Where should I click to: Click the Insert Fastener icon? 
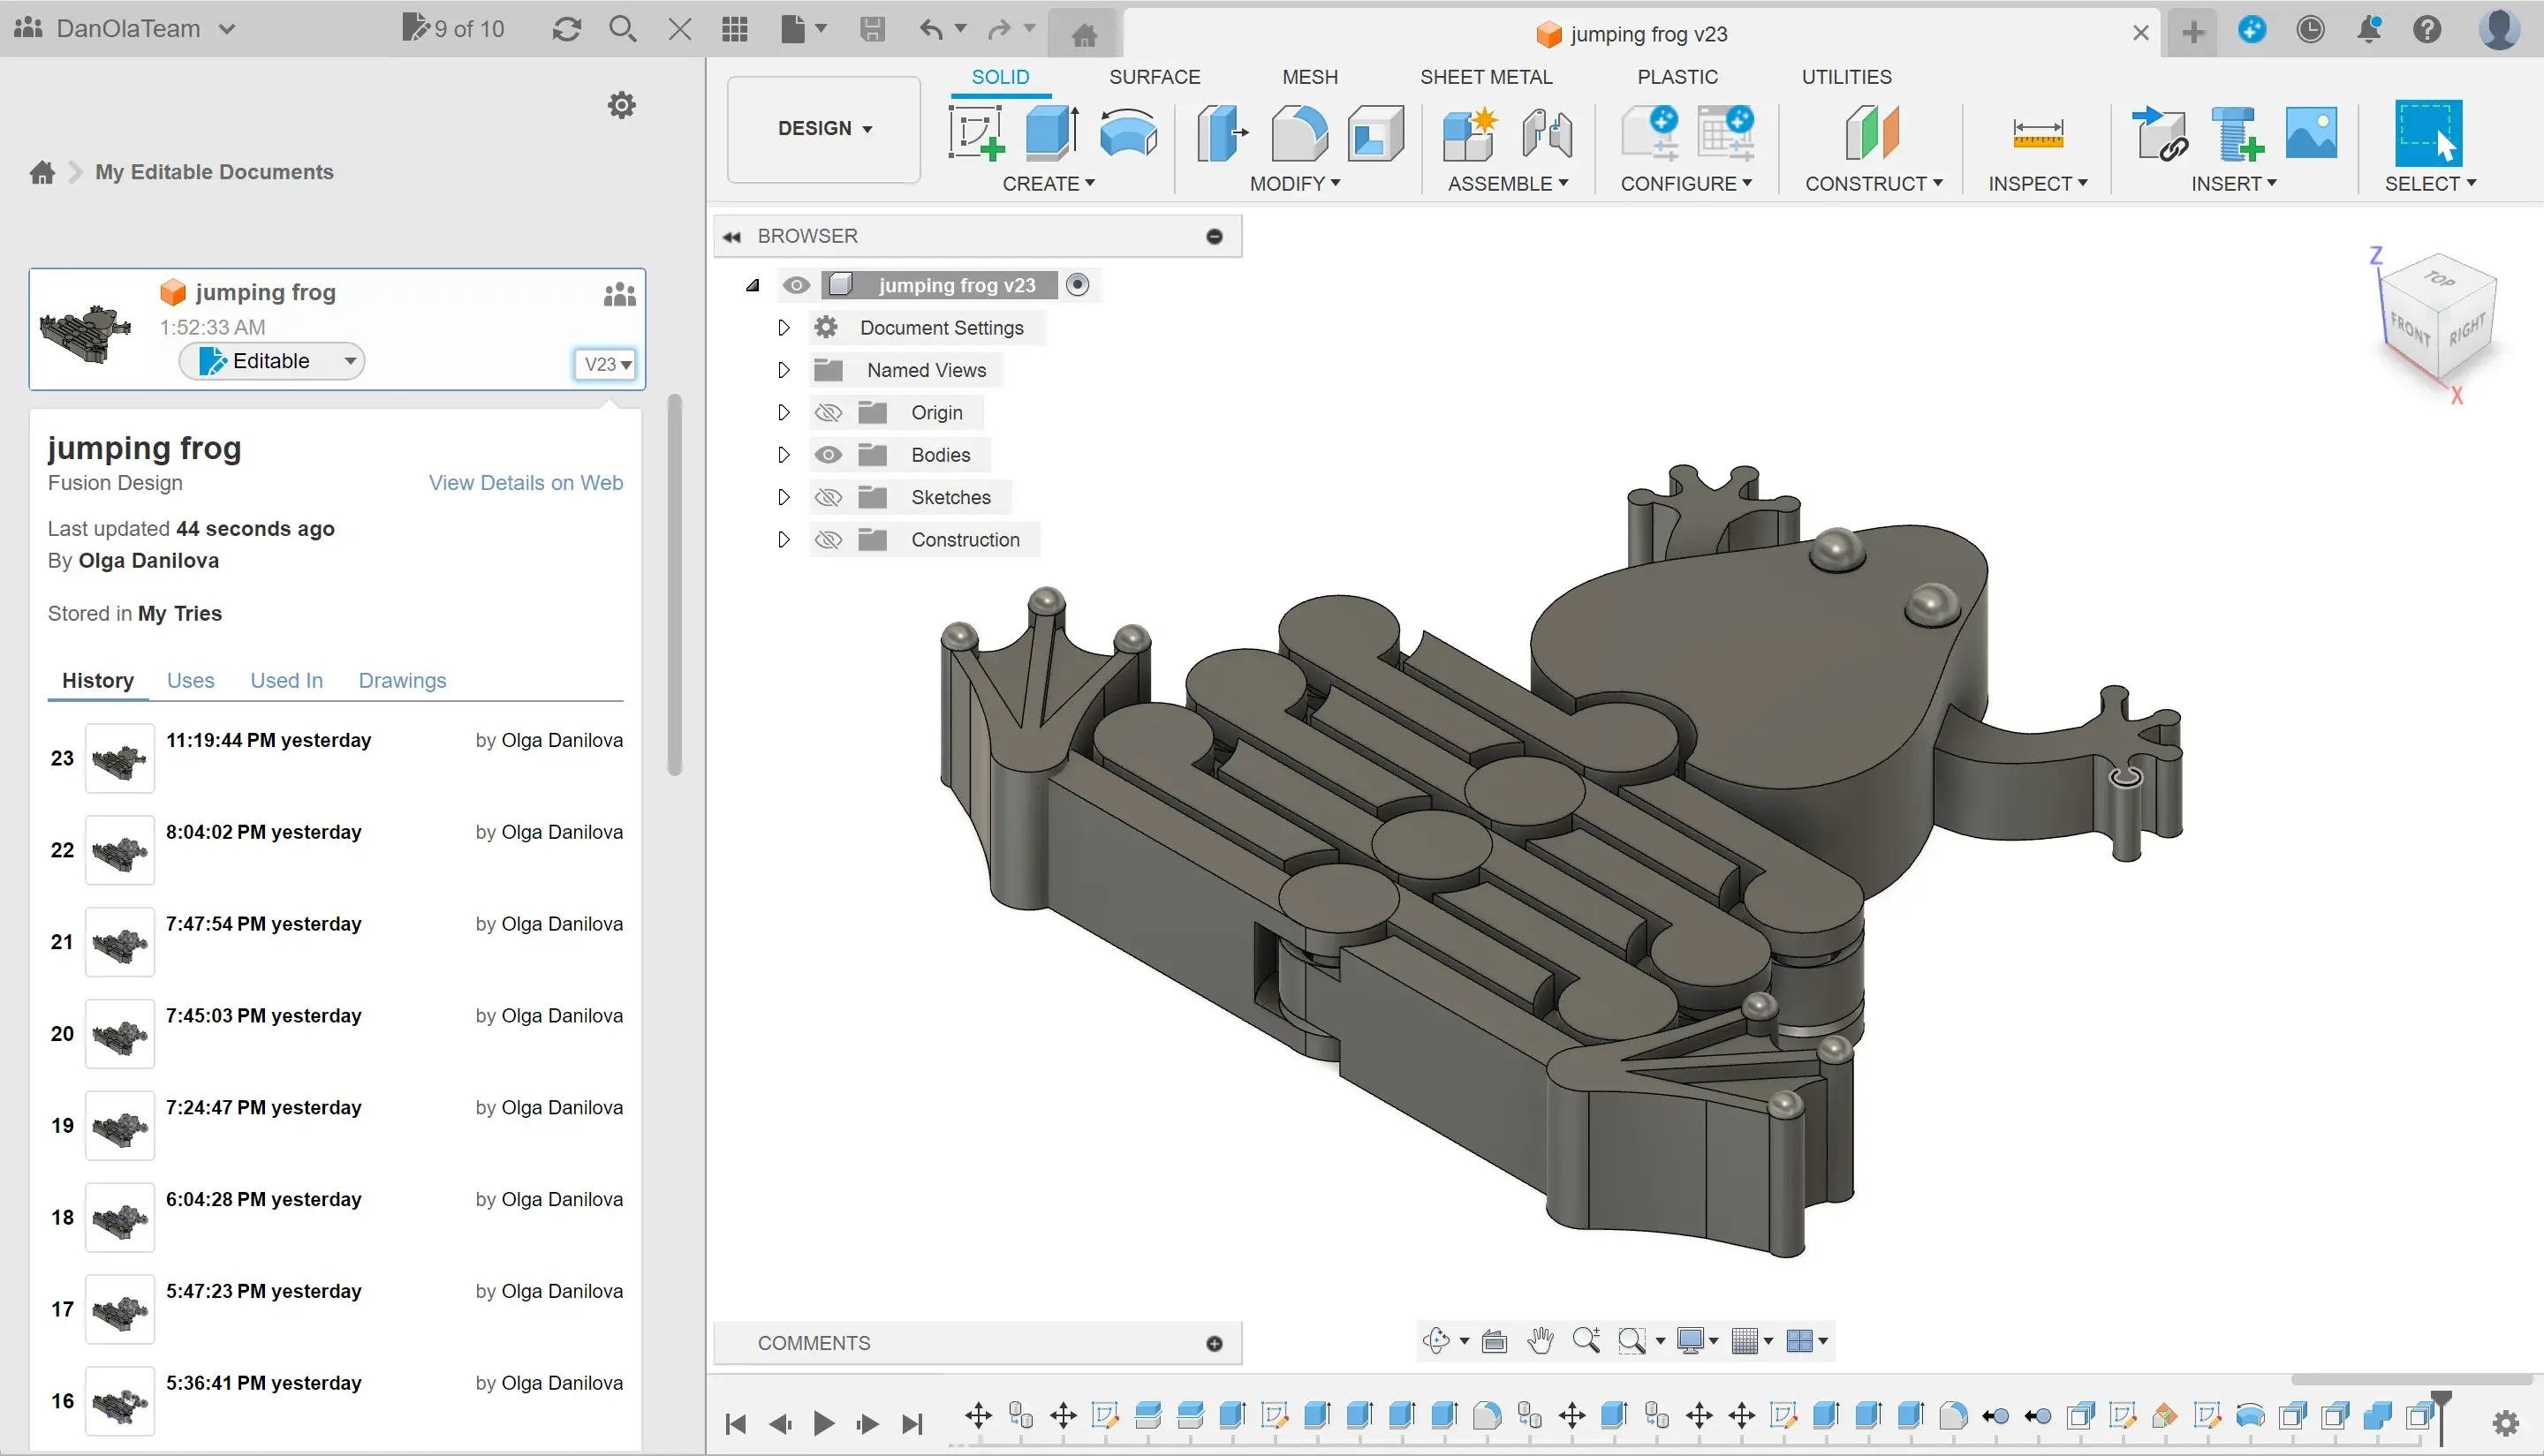(2237, 133)
